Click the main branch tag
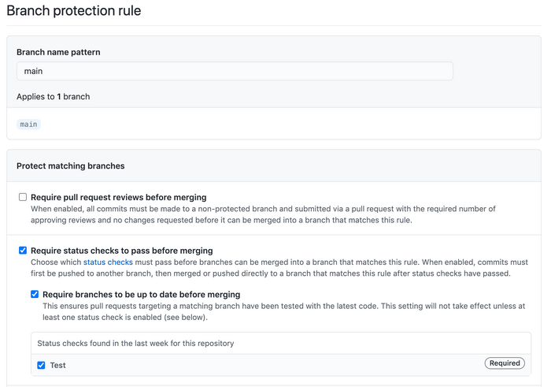This screenshot has width=551, height=387. 28,125
